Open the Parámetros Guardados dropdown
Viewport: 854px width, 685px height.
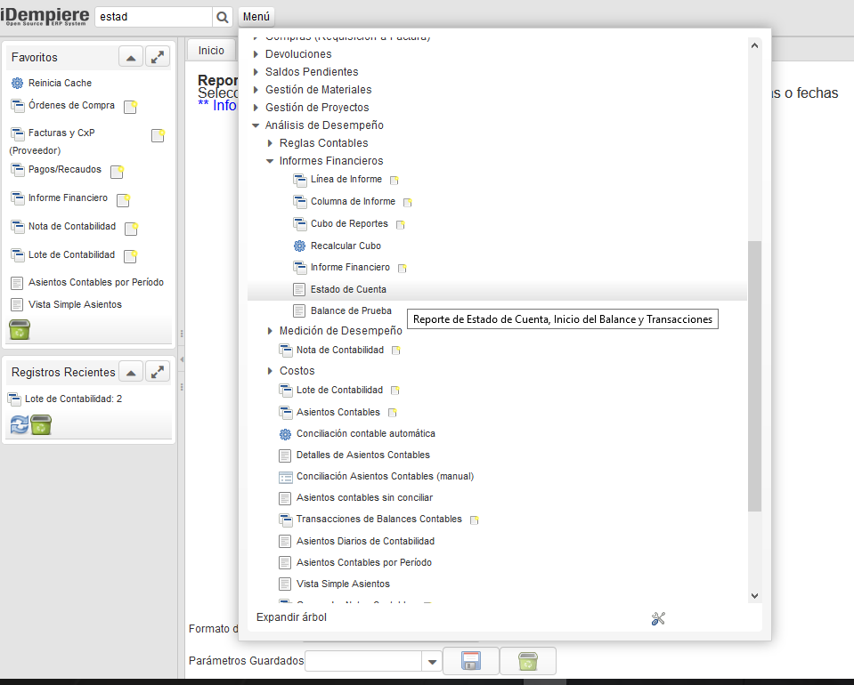click(432, 661)
